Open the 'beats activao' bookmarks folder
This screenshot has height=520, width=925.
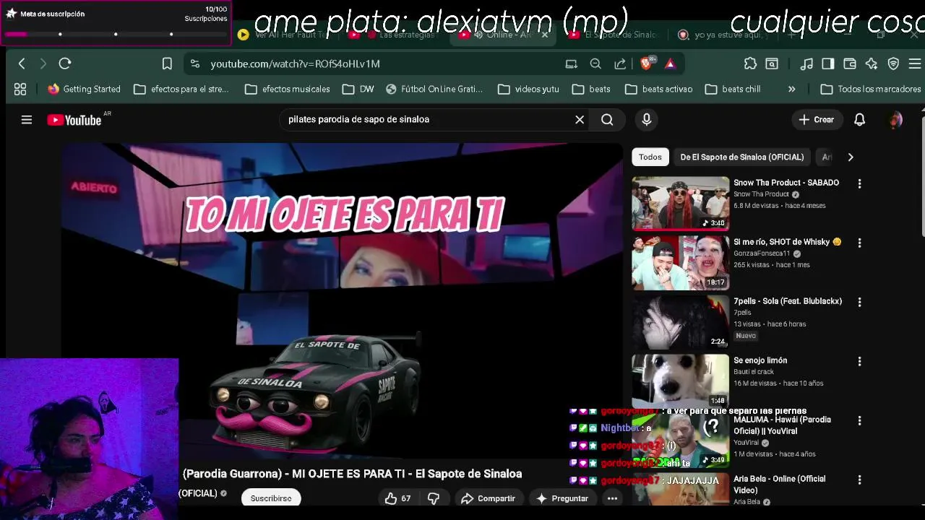pyautogui.click(x=658, y=89)
